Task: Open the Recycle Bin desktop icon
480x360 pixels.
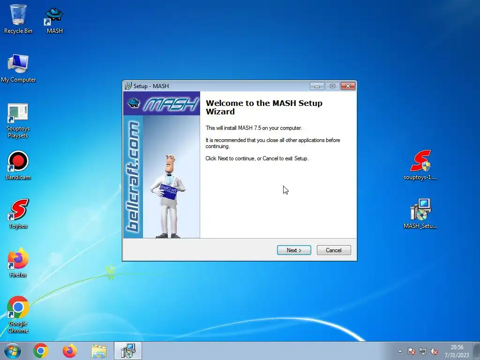Action: click(x=18, y=19)
